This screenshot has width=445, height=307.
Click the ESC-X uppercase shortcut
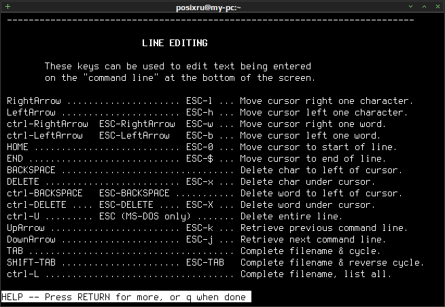[x=200, y=204]
